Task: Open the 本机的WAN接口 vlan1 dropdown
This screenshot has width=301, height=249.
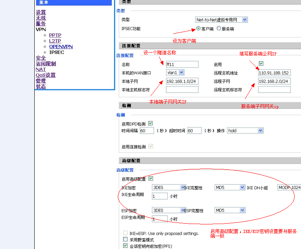Action: [x=175, y=73]
